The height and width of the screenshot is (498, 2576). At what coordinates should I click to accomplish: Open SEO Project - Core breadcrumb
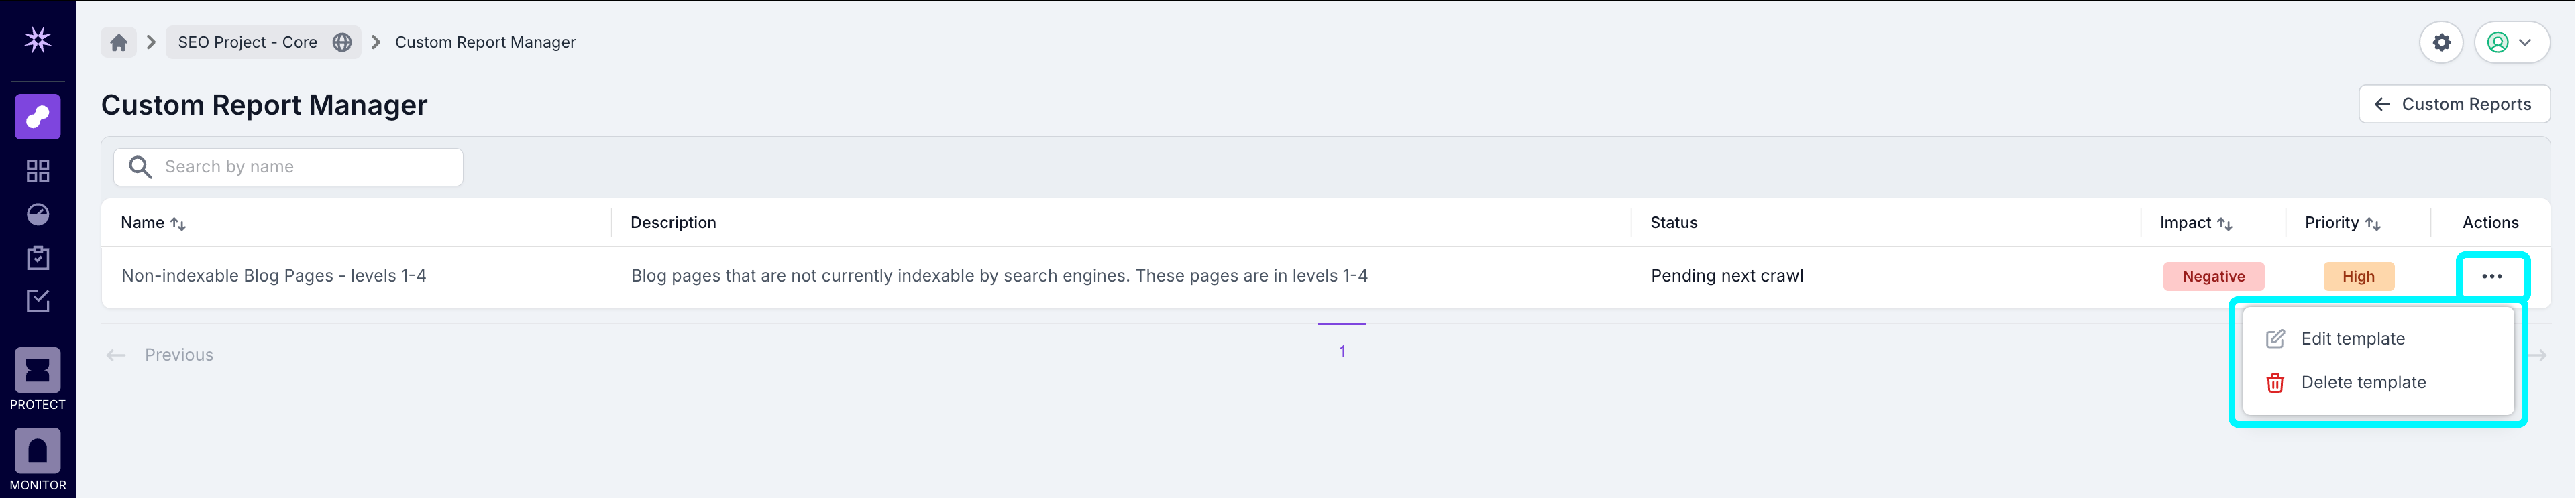pyautogui.click(x=248, y=42)
